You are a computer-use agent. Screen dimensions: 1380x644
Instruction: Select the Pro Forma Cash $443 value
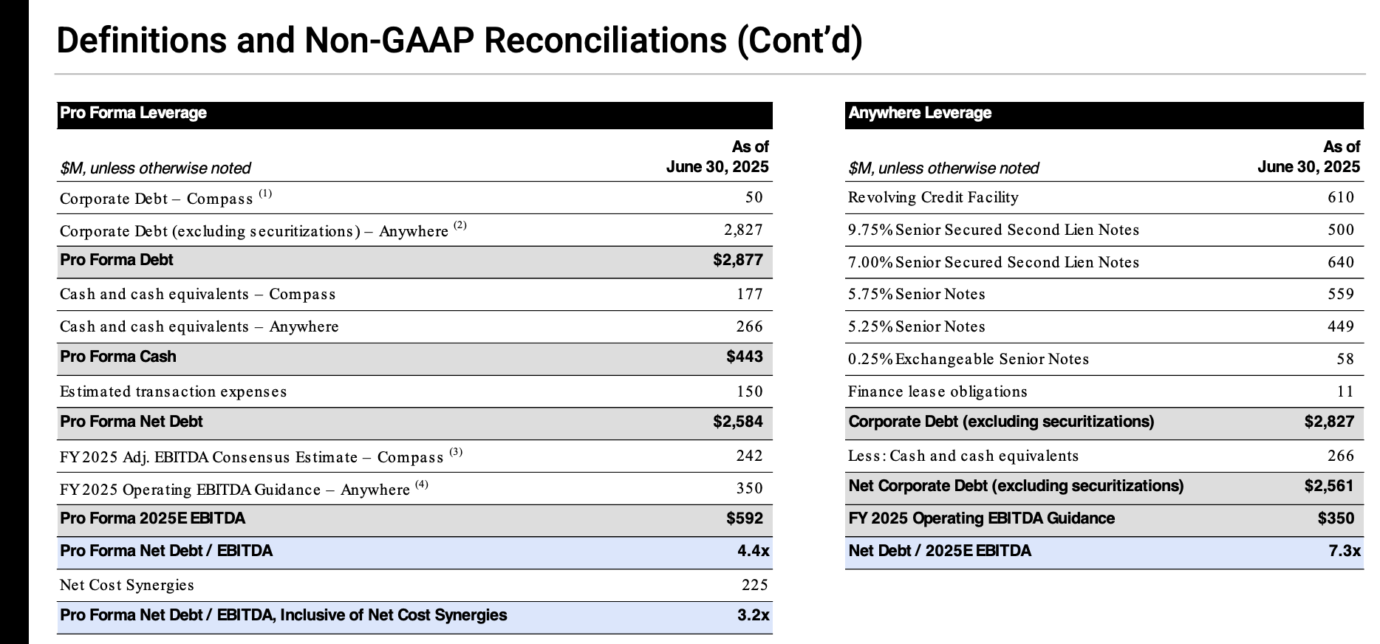point(744,357)
